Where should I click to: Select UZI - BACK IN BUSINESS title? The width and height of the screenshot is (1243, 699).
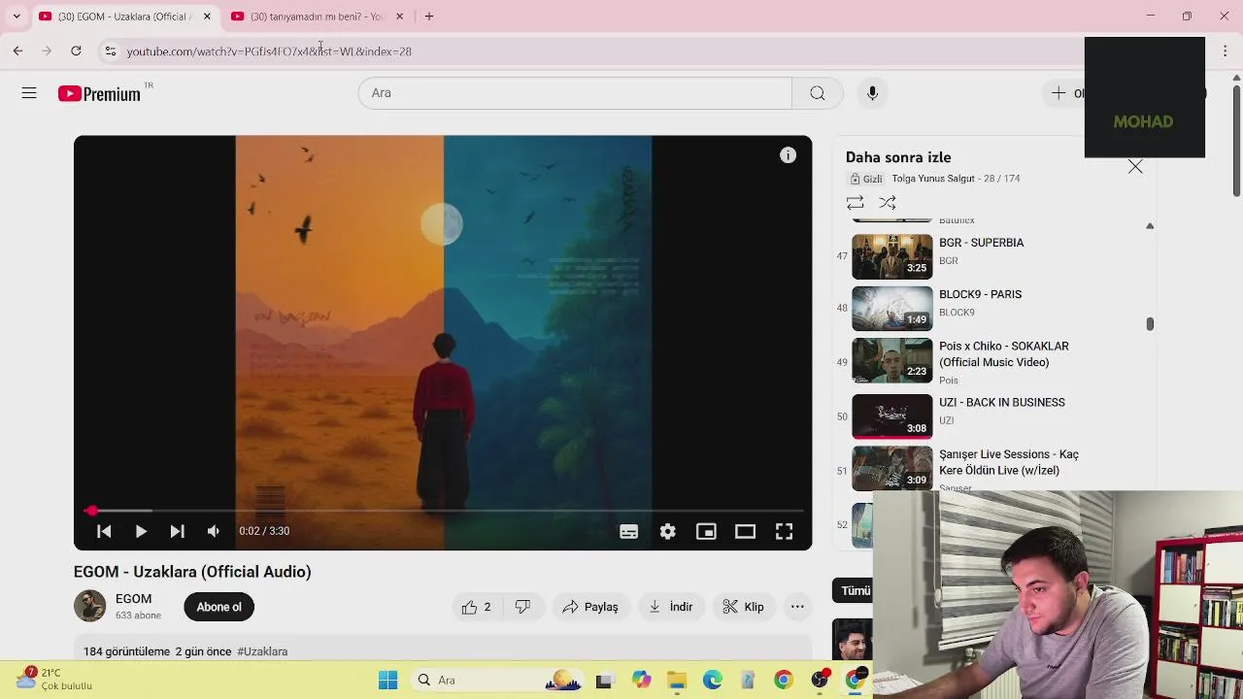1002,402
